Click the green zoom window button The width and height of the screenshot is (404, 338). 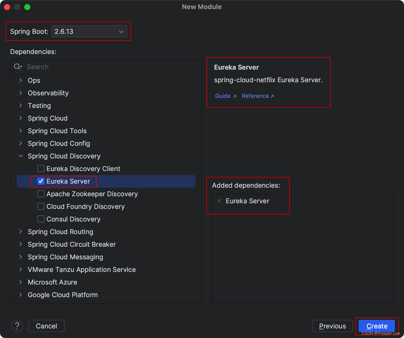(27, 7)
